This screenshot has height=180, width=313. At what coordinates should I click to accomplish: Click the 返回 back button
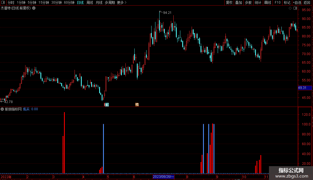[x=307, y=2]
